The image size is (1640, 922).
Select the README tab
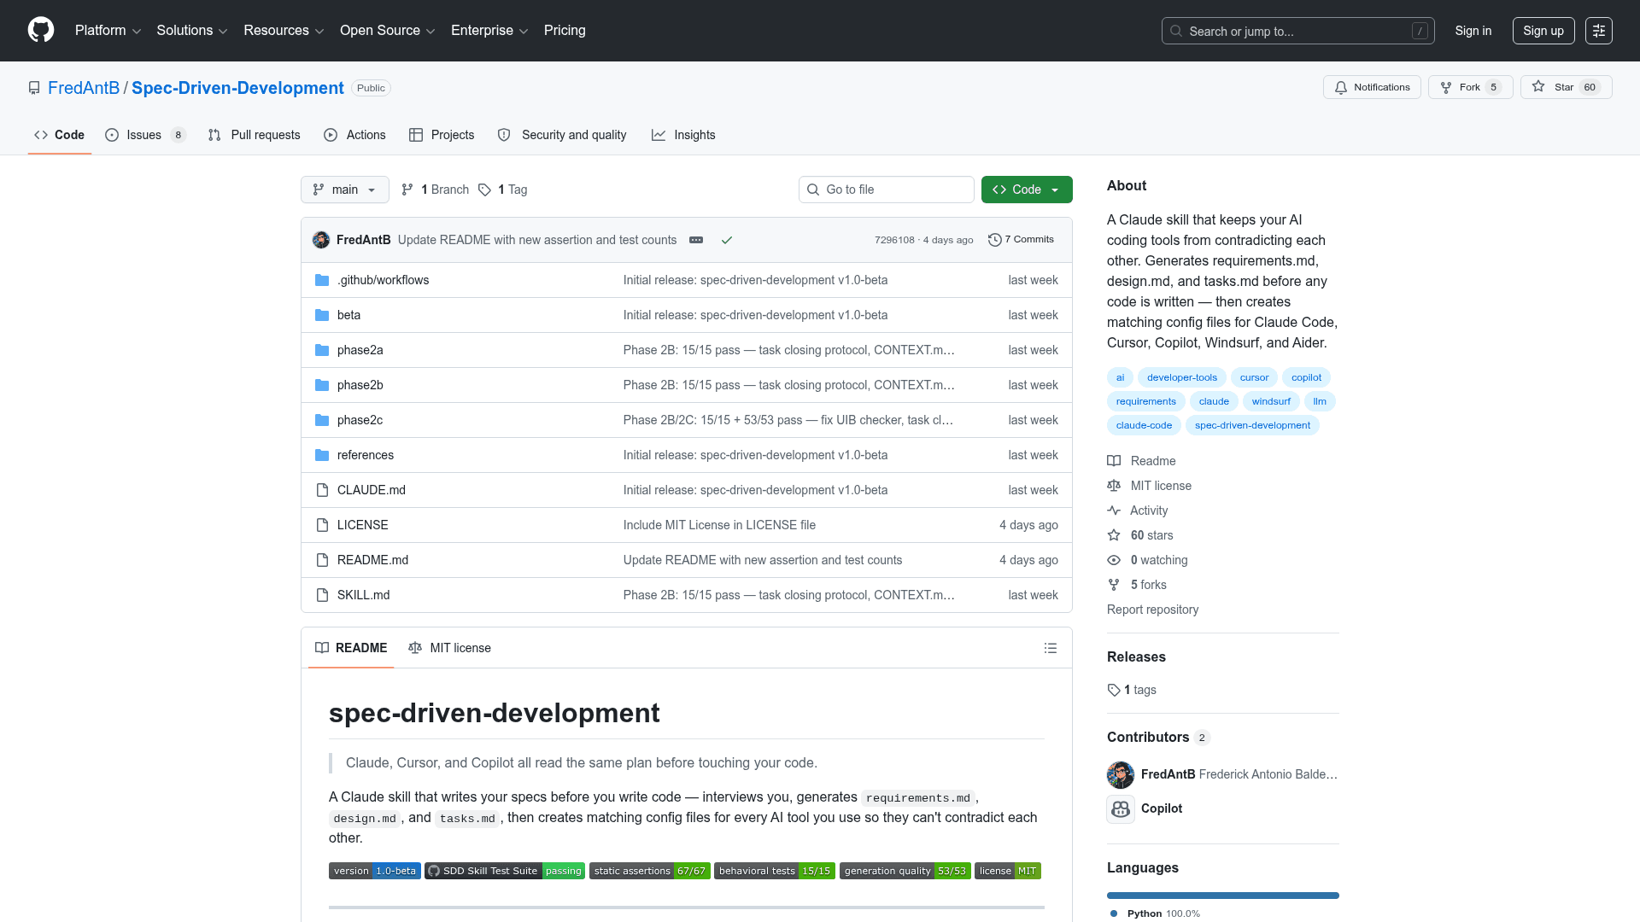pyautogui.click(x=351, y=648)
